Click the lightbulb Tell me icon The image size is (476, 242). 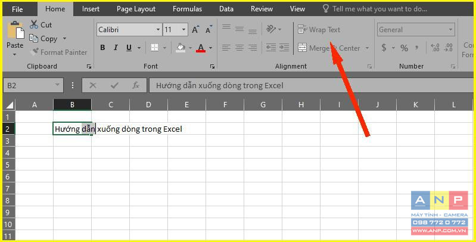tap(326, 8)
